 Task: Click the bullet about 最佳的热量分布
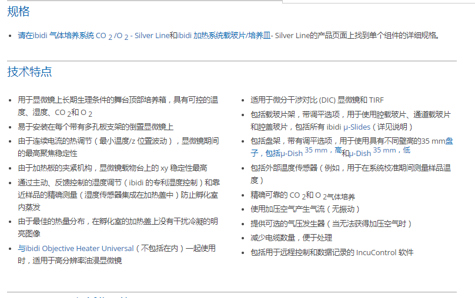(118, 227)
